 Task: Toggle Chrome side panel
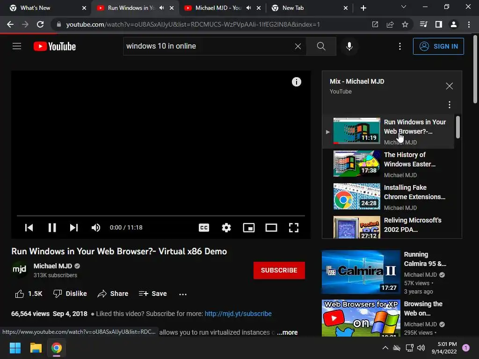[439, 24]
